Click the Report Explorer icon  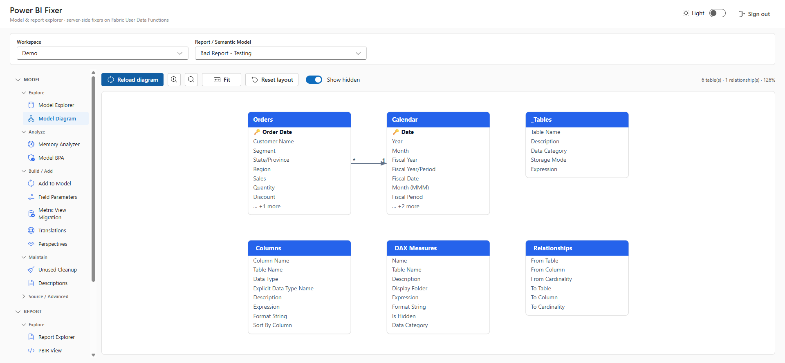pos(31,337)
